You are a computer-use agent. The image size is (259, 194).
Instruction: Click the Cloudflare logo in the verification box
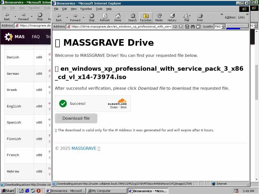117,102
